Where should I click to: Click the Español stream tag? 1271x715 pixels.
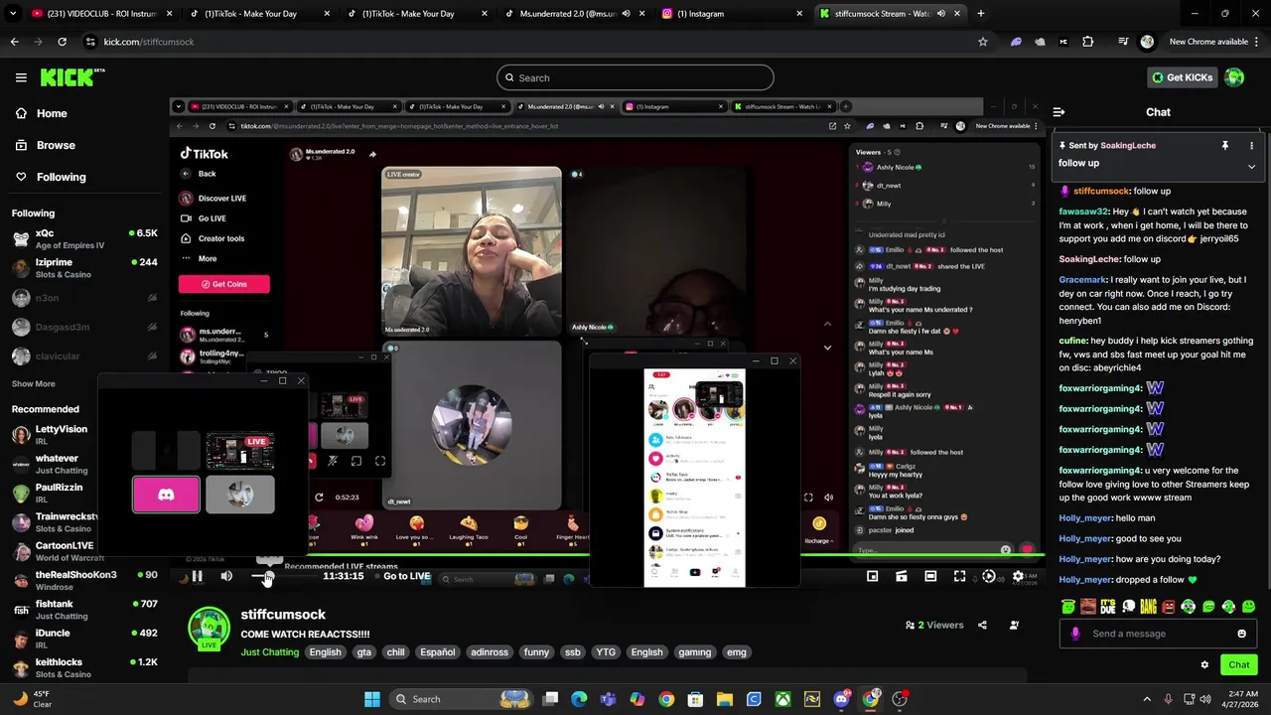click(x=437, y=652)
